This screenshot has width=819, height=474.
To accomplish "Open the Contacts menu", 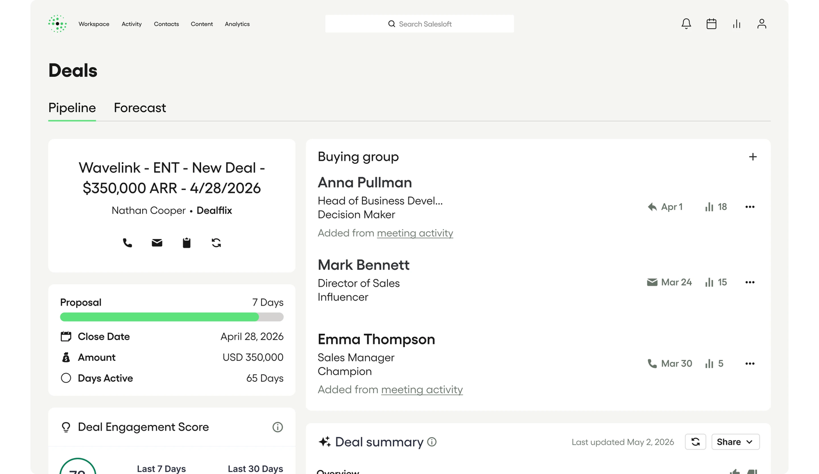I will coord(166,24).
